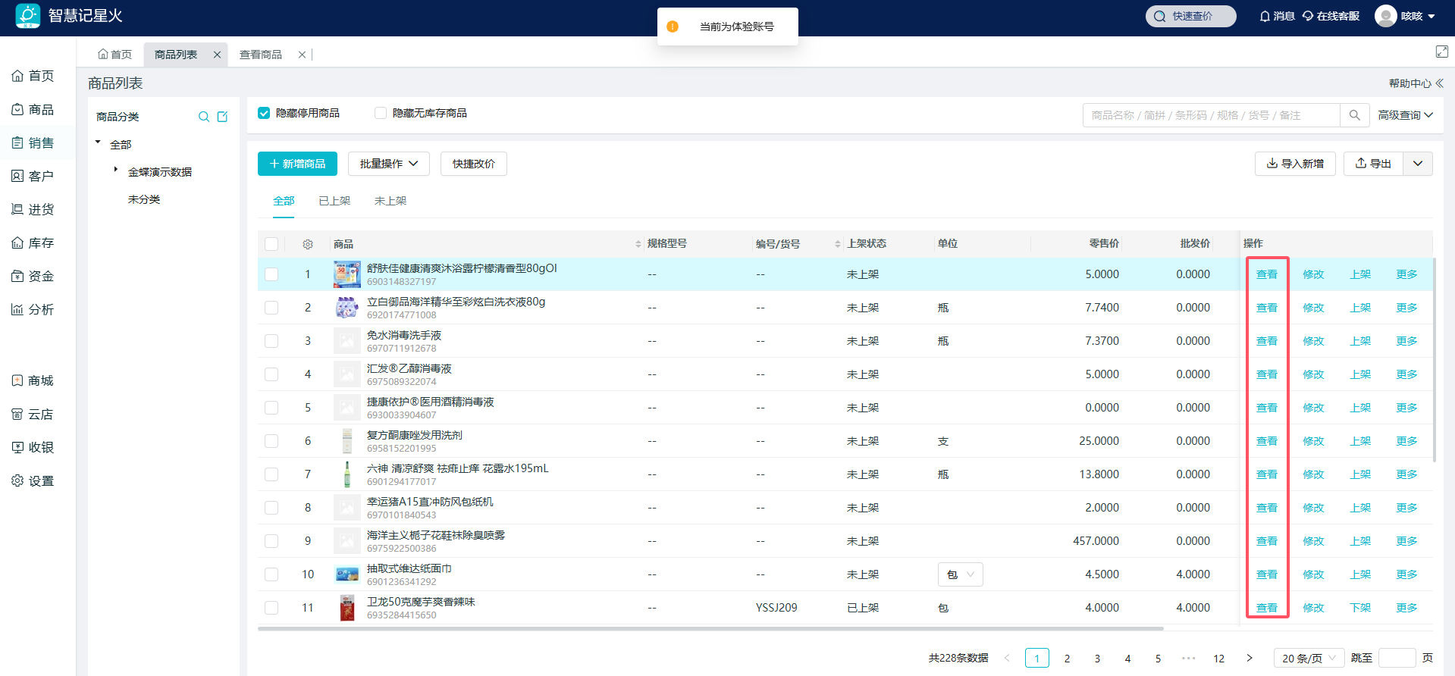Image resolution: width=1455 pixels, height=676 pixels.
Task: Open 库存 section in sidebar
Action: point(33,243)
